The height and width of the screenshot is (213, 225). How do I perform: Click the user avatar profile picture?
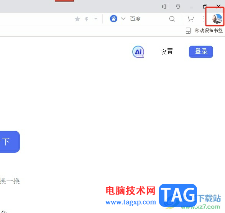point(217,19)
